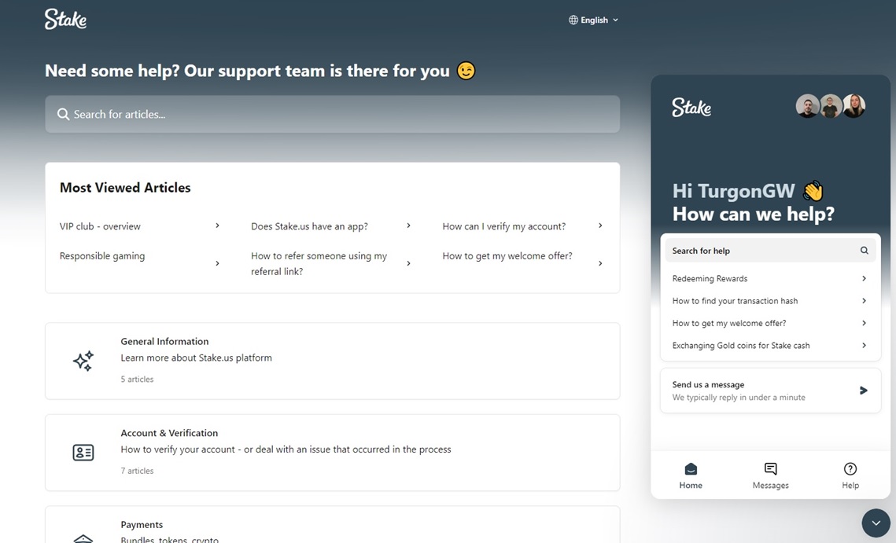Focus the Search for help field

pos(770,251)
